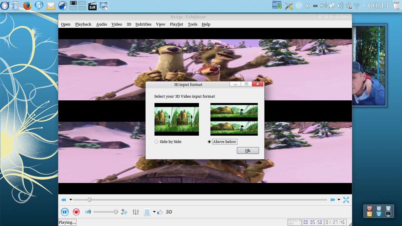Mute audio using the speaker icon
Image resolution: width=402 pixels, height=226 pixels.
(88, 212)
